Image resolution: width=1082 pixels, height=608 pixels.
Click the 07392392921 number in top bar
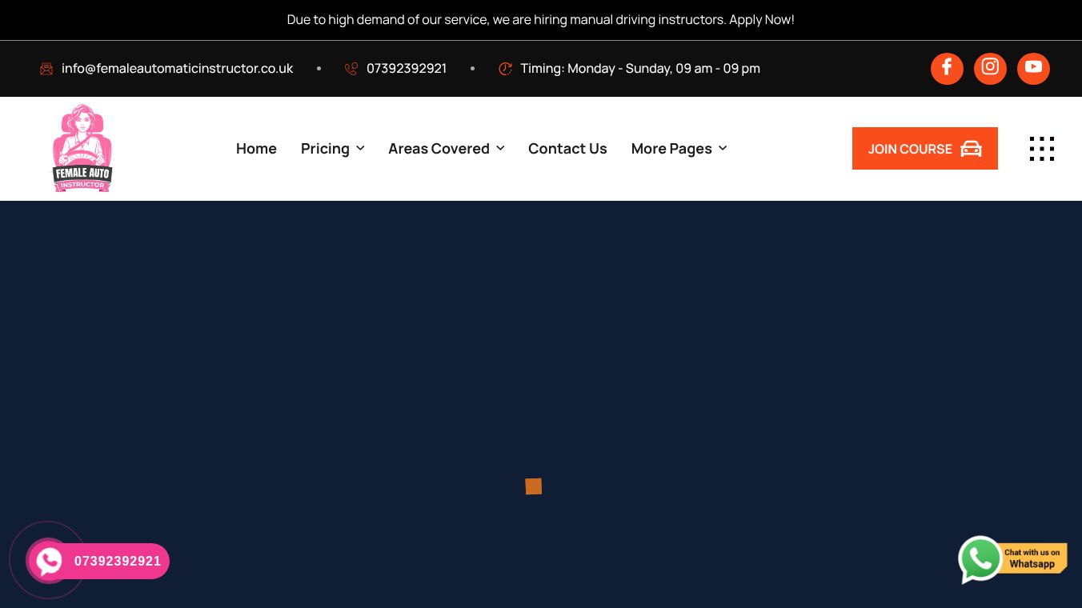[407, 69]
